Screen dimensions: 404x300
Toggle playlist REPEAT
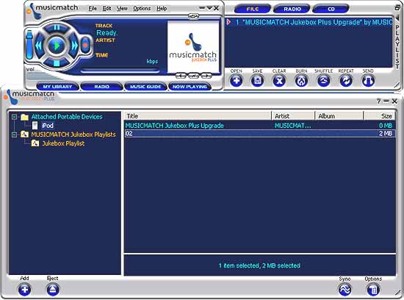pyautogui.click(x=346, y=81)
